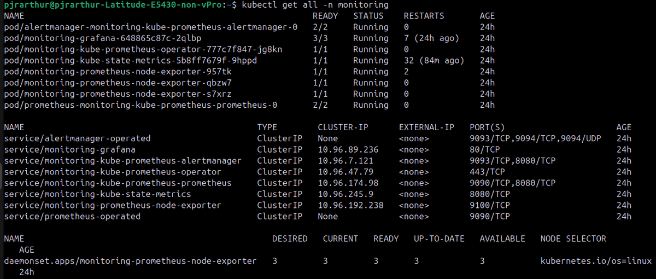Select pod/monitoring-prometheus-node-exporter-s7xrz name
Screen dimensions: 656x279
coord(118,94)
